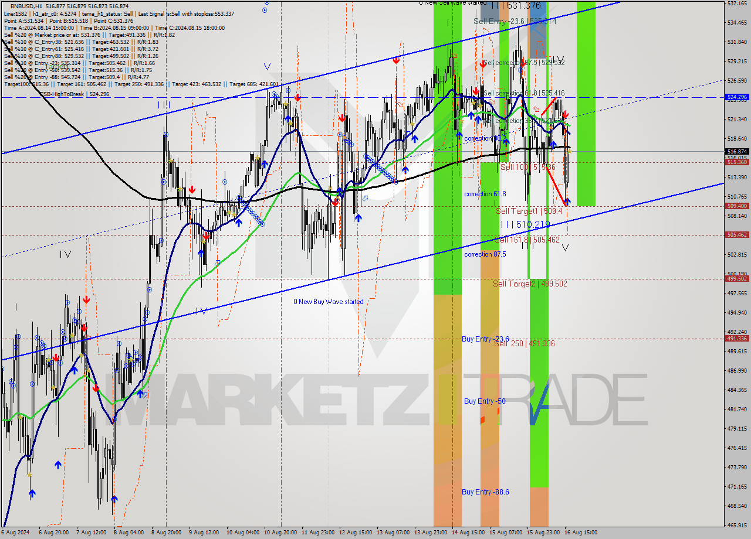Click the red 499.502 price tag
The height and width of the screenshot is (539, 751).
(x=737, y=279)
